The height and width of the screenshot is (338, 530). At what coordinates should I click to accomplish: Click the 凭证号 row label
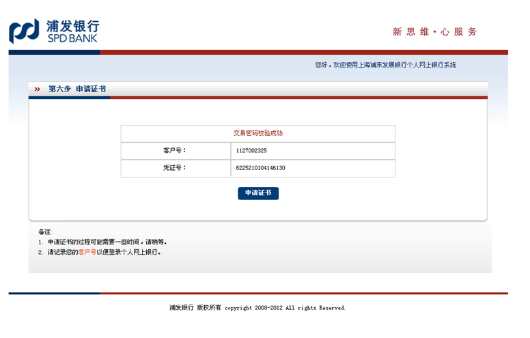pyautogui.click(x=174, y=168)
